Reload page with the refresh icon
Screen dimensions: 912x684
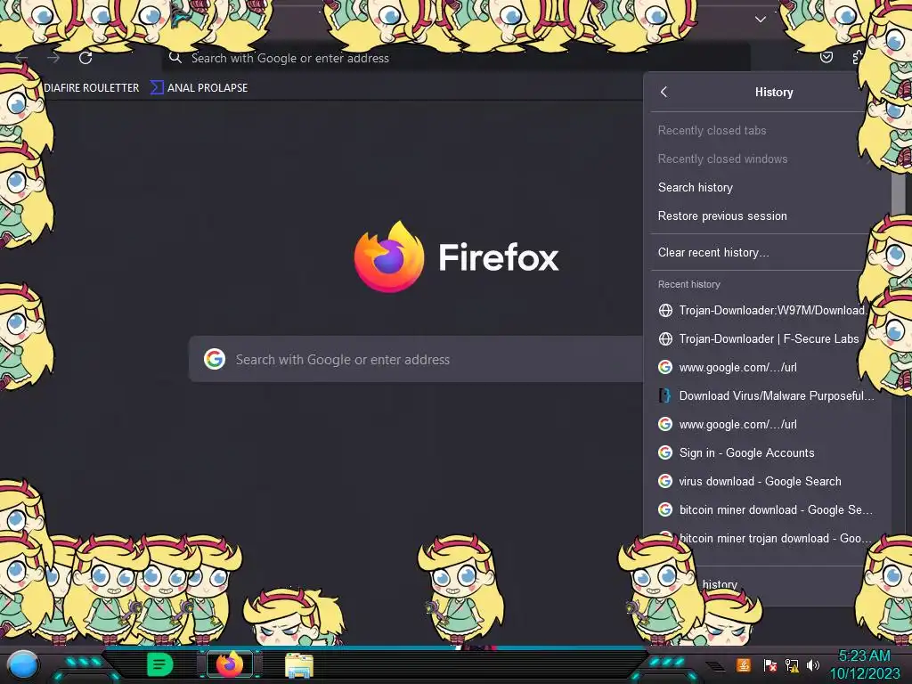(85, 58)
